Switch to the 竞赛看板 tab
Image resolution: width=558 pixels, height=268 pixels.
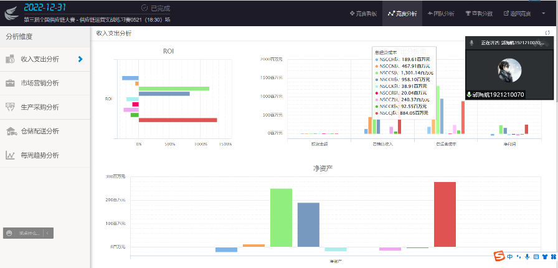tap(363, 13)
